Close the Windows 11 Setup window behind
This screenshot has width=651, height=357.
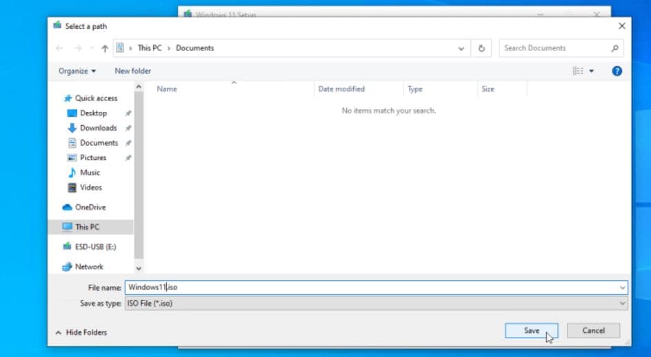[x=597, y=14]
